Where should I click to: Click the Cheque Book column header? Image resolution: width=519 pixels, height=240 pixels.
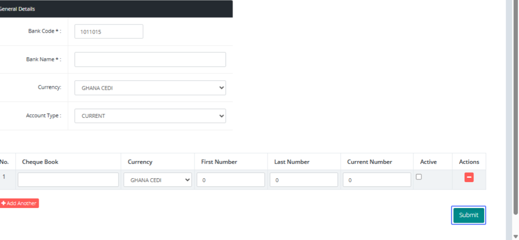click(x=40, y=162)
